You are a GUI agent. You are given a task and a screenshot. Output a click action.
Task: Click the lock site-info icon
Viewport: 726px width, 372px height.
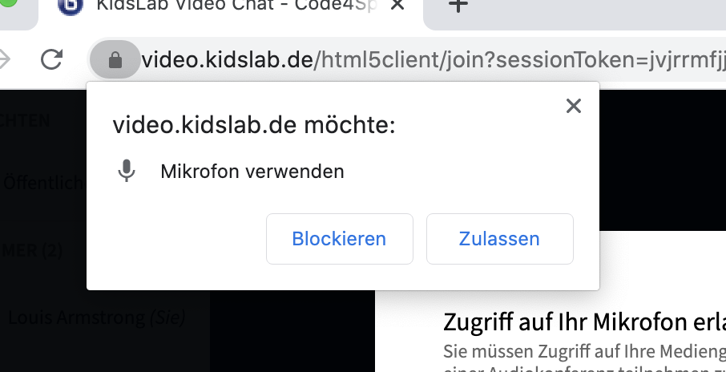[115, 59]
